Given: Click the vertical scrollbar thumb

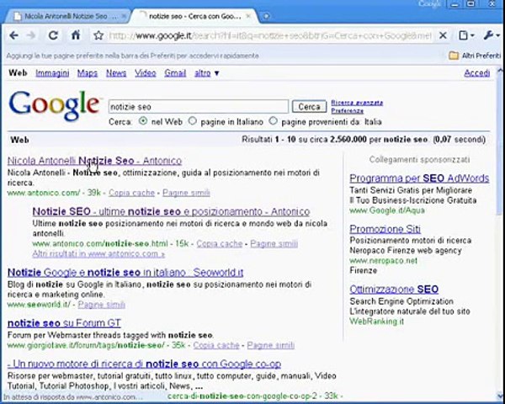Looking at the screenshot, I should tap(500, 145).
